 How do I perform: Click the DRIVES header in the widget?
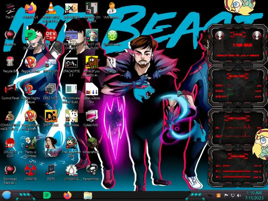coord(237,156)
